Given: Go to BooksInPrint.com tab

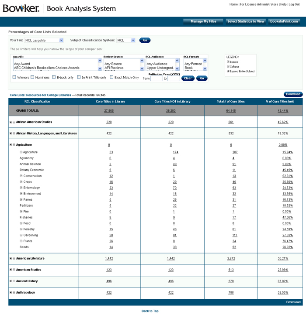Looking at the screenshot, I should point(284,21).
